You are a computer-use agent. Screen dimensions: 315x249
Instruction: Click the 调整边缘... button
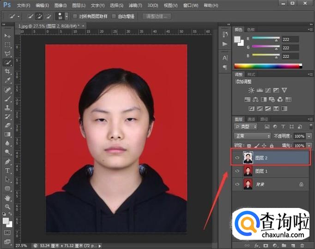pos(157,16)
